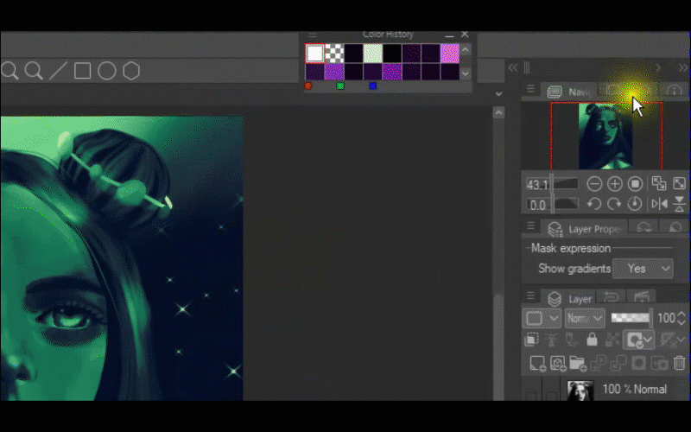The height and width of the screenshot is (432, 691).
Task: Open Show gradients dropdown set to Yes
Action: [x=643, y=269]
